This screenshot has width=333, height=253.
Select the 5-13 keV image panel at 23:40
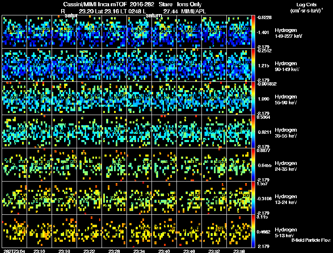(x=164, y=231)
